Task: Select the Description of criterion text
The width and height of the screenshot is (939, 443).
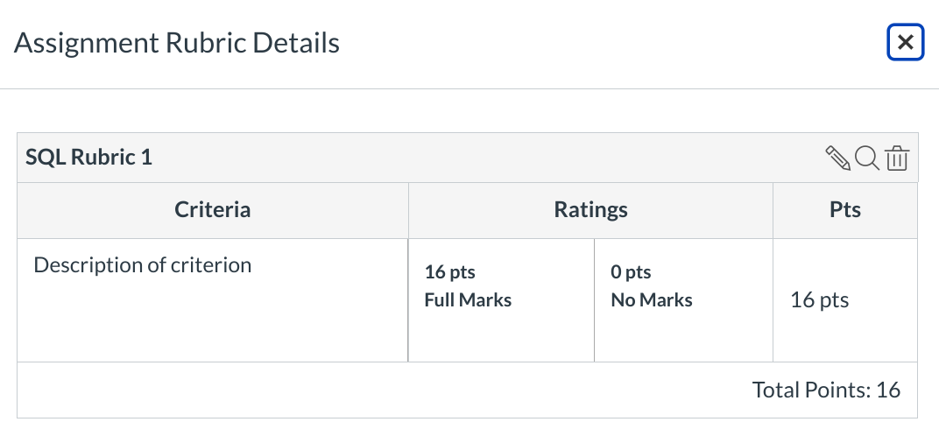Action: coord(142,265)
